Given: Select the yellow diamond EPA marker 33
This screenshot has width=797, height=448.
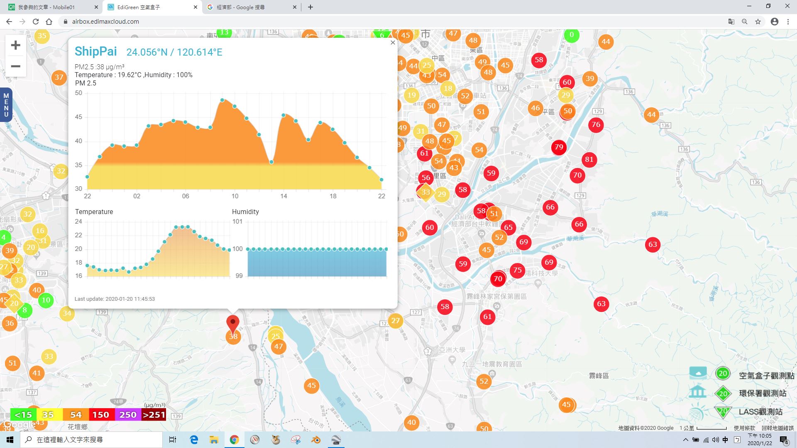Looking at the screenshot, I should point(425,192).
